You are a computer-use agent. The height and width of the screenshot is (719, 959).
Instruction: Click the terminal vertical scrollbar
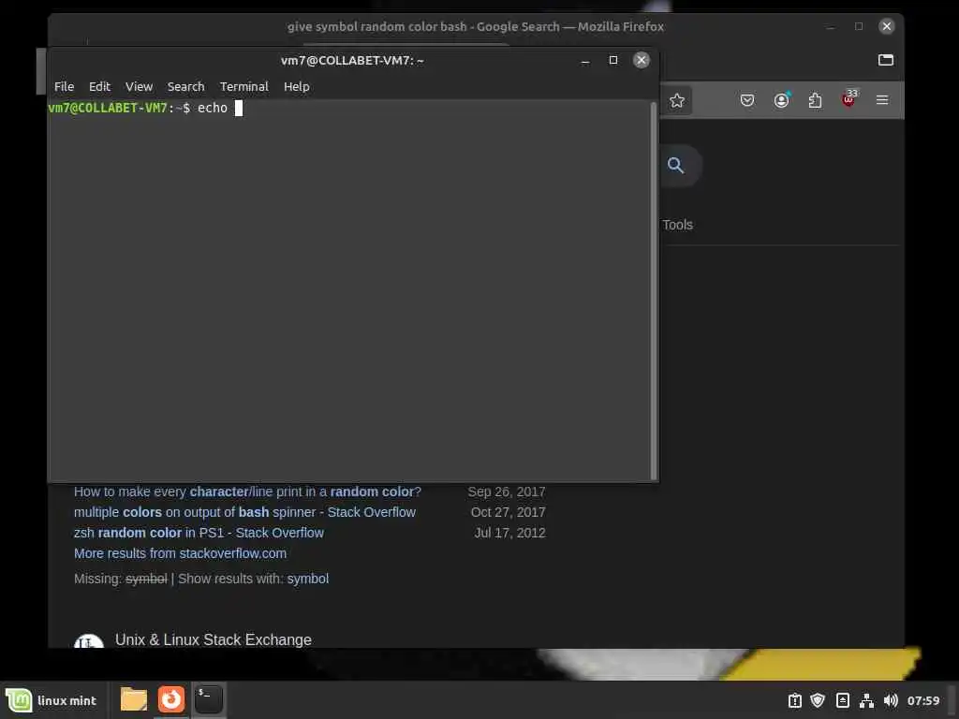654,290
